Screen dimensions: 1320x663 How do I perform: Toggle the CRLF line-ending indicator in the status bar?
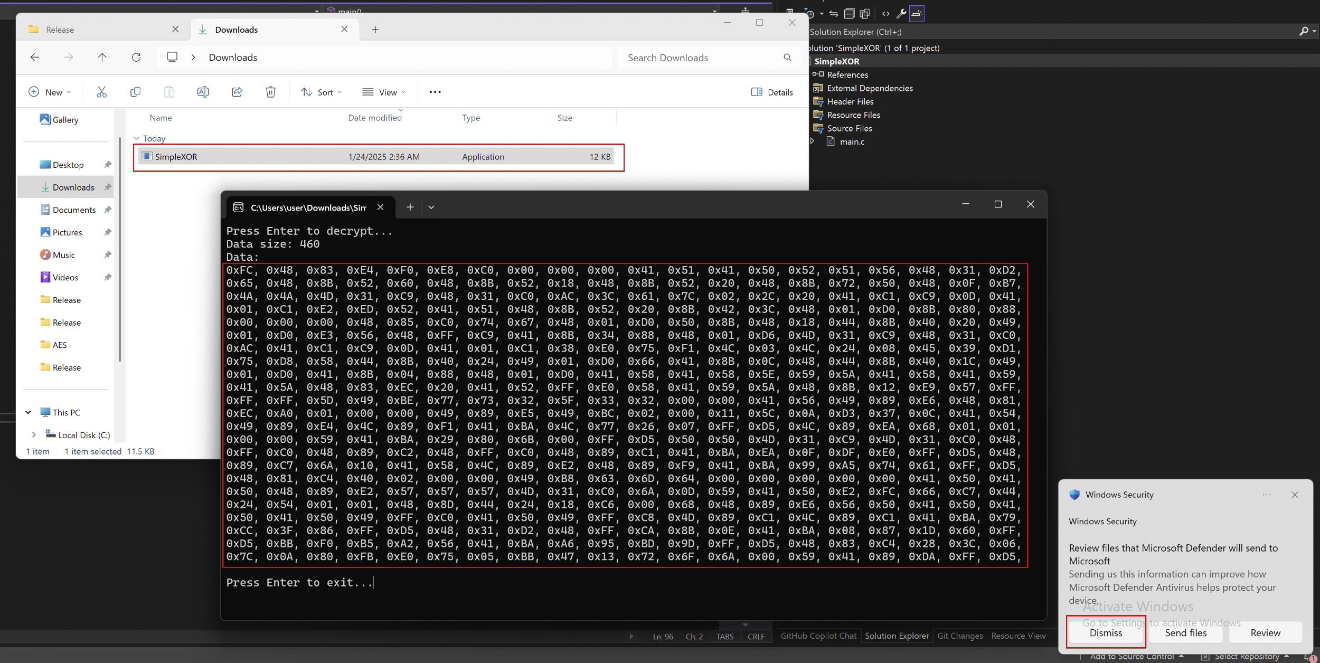tap(756, 636)
